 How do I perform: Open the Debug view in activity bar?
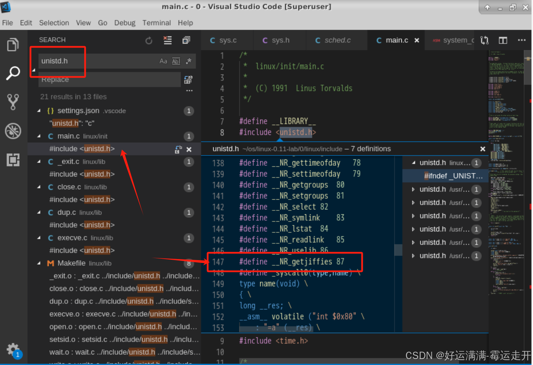point(13,131)
